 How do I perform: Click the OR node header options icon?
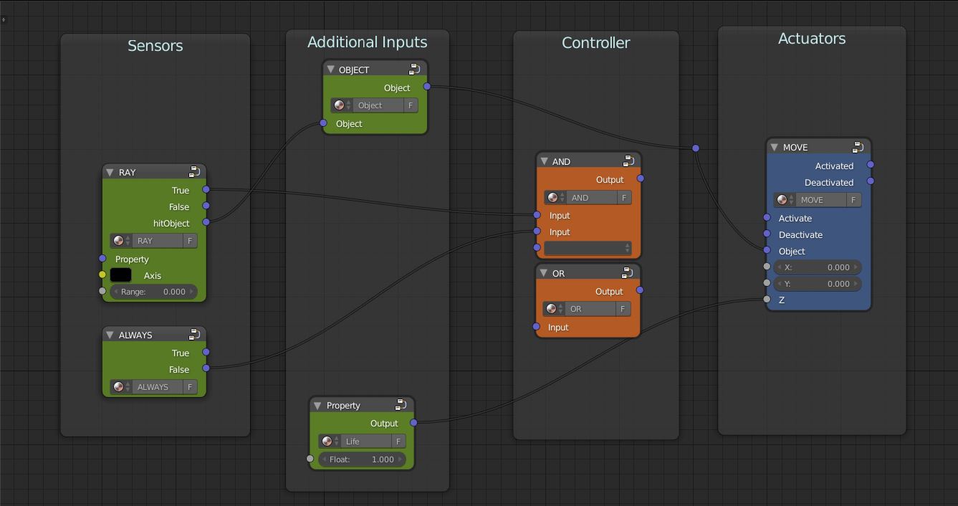[627, 273]
